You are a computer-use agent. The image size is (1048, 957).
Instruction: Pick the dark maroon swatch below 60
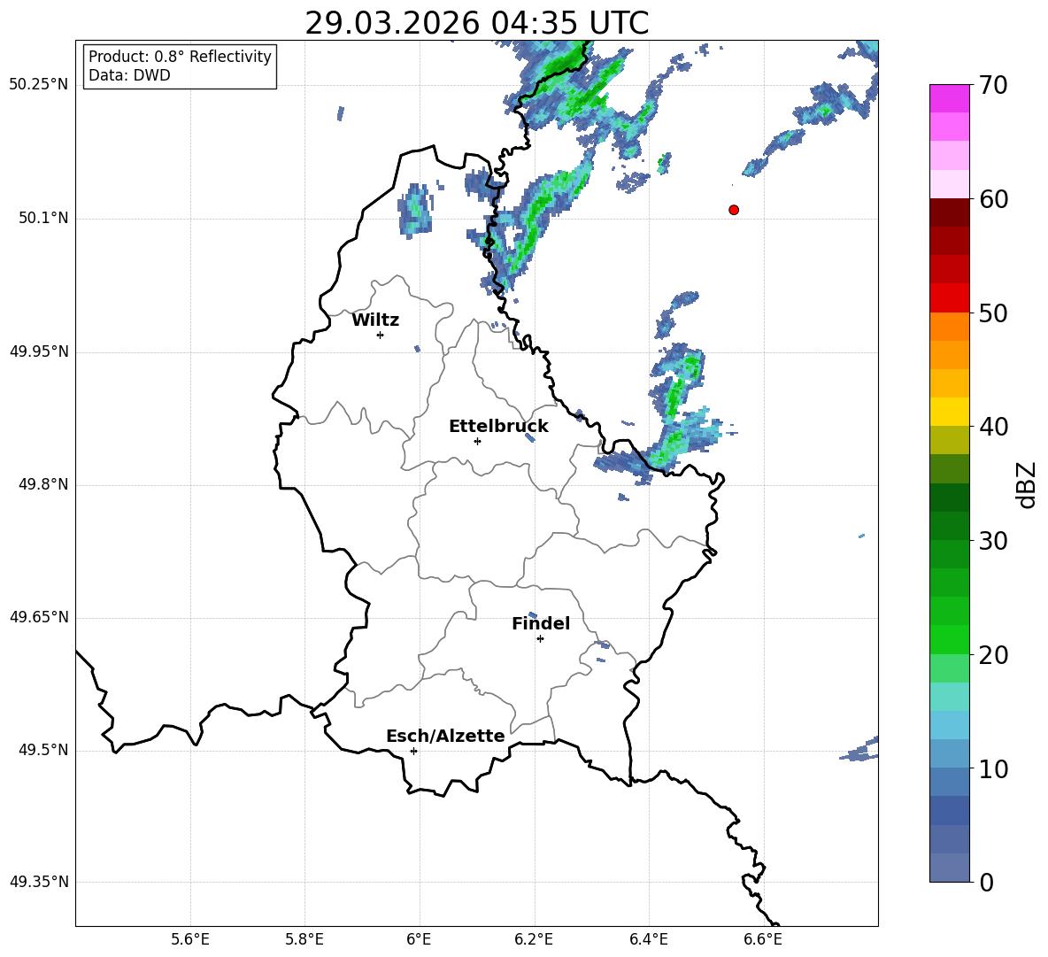click(x=950, y=212)
